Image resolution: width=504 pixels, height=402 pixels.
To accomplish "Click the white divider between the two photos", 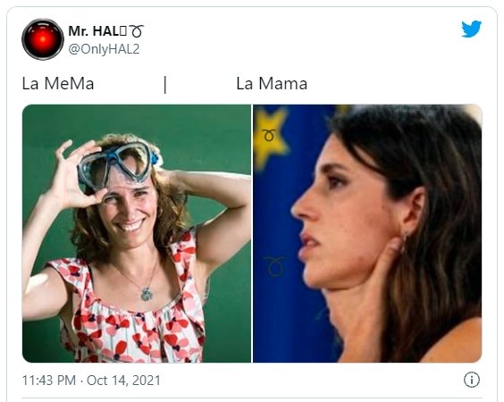I will click(252, 234).
